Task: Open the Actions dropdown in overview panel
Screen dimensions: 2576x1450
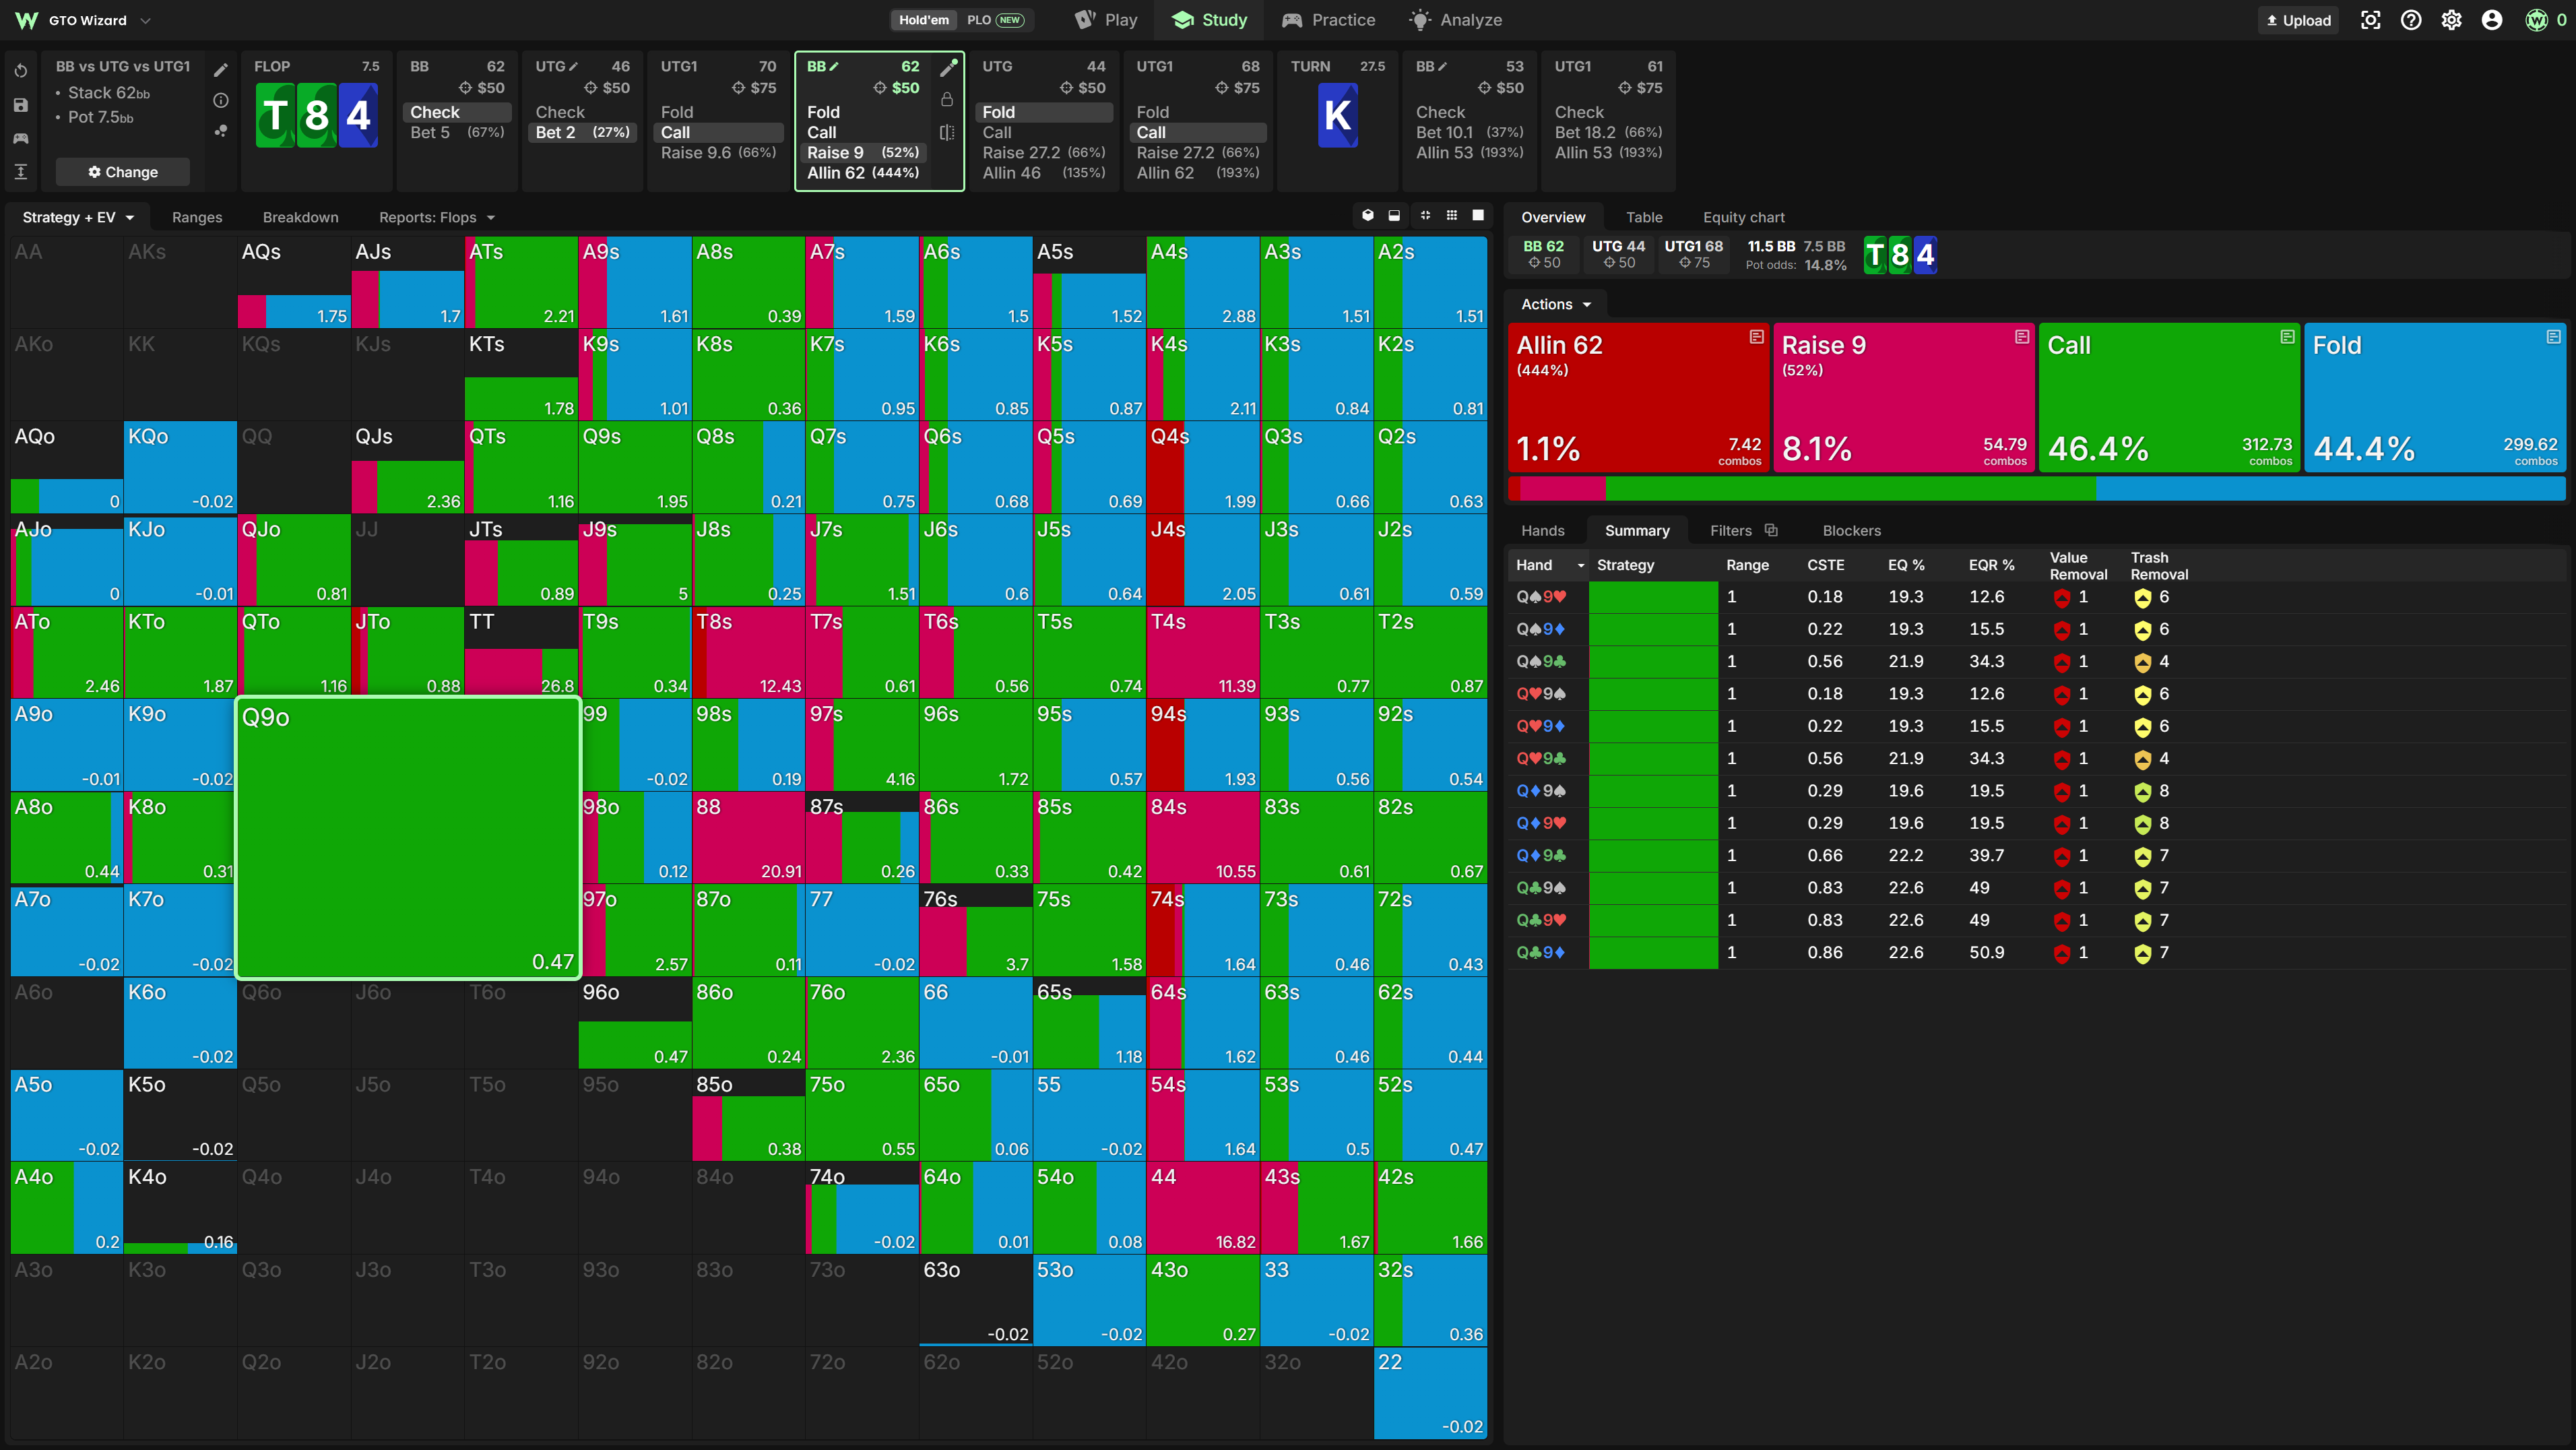Action: [1556, 304]
